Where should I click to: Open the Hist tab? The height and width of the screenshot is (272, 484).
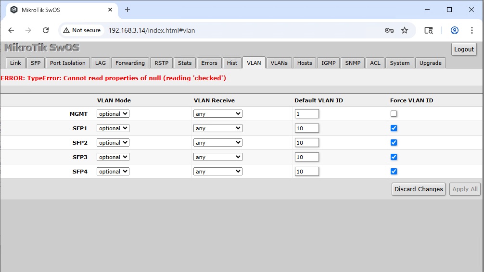pyautogui.click(x=232, y=63)
